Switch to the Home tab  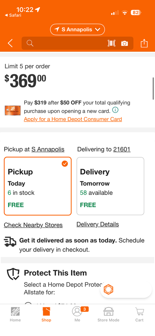(15, 314)
